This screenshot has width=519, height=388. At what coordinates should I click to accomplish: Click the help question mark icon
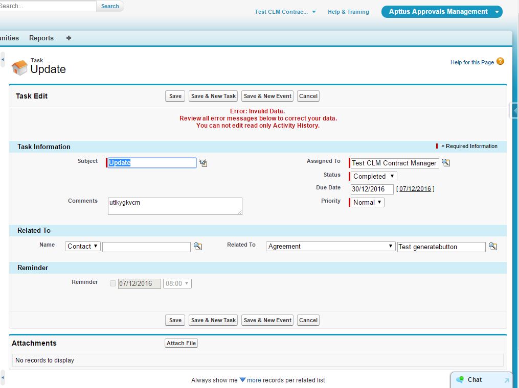click(x=500, y=62)
